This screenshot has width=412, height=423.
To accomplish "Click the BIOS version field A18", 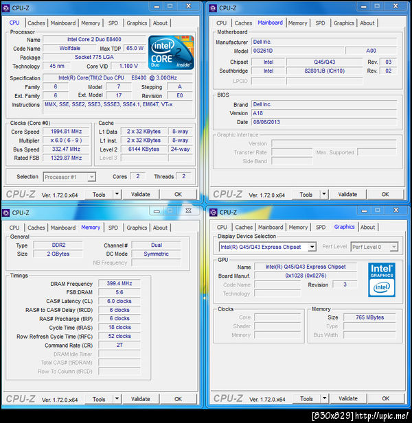I will (324, 113).
